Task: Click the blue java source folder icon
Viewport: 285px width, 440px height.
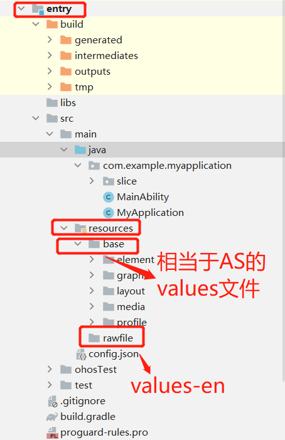Action: coord(80,150)
